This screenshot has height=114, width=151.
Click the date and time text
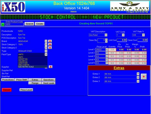click(x=137, y=12)
